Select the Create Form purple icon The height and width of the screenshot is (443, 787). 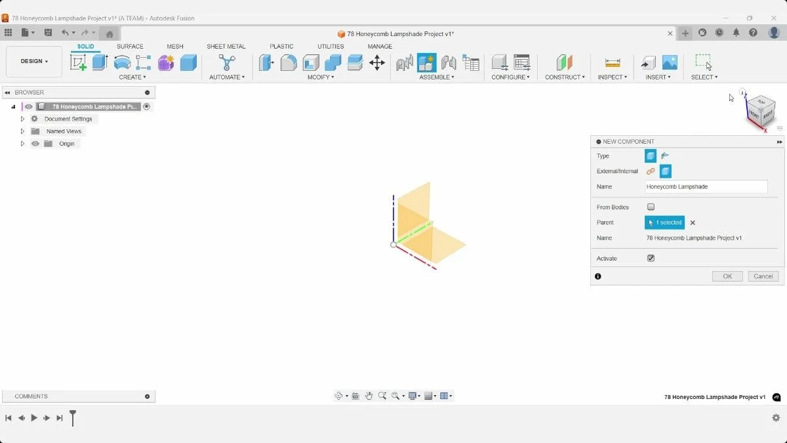click(166, 62)
